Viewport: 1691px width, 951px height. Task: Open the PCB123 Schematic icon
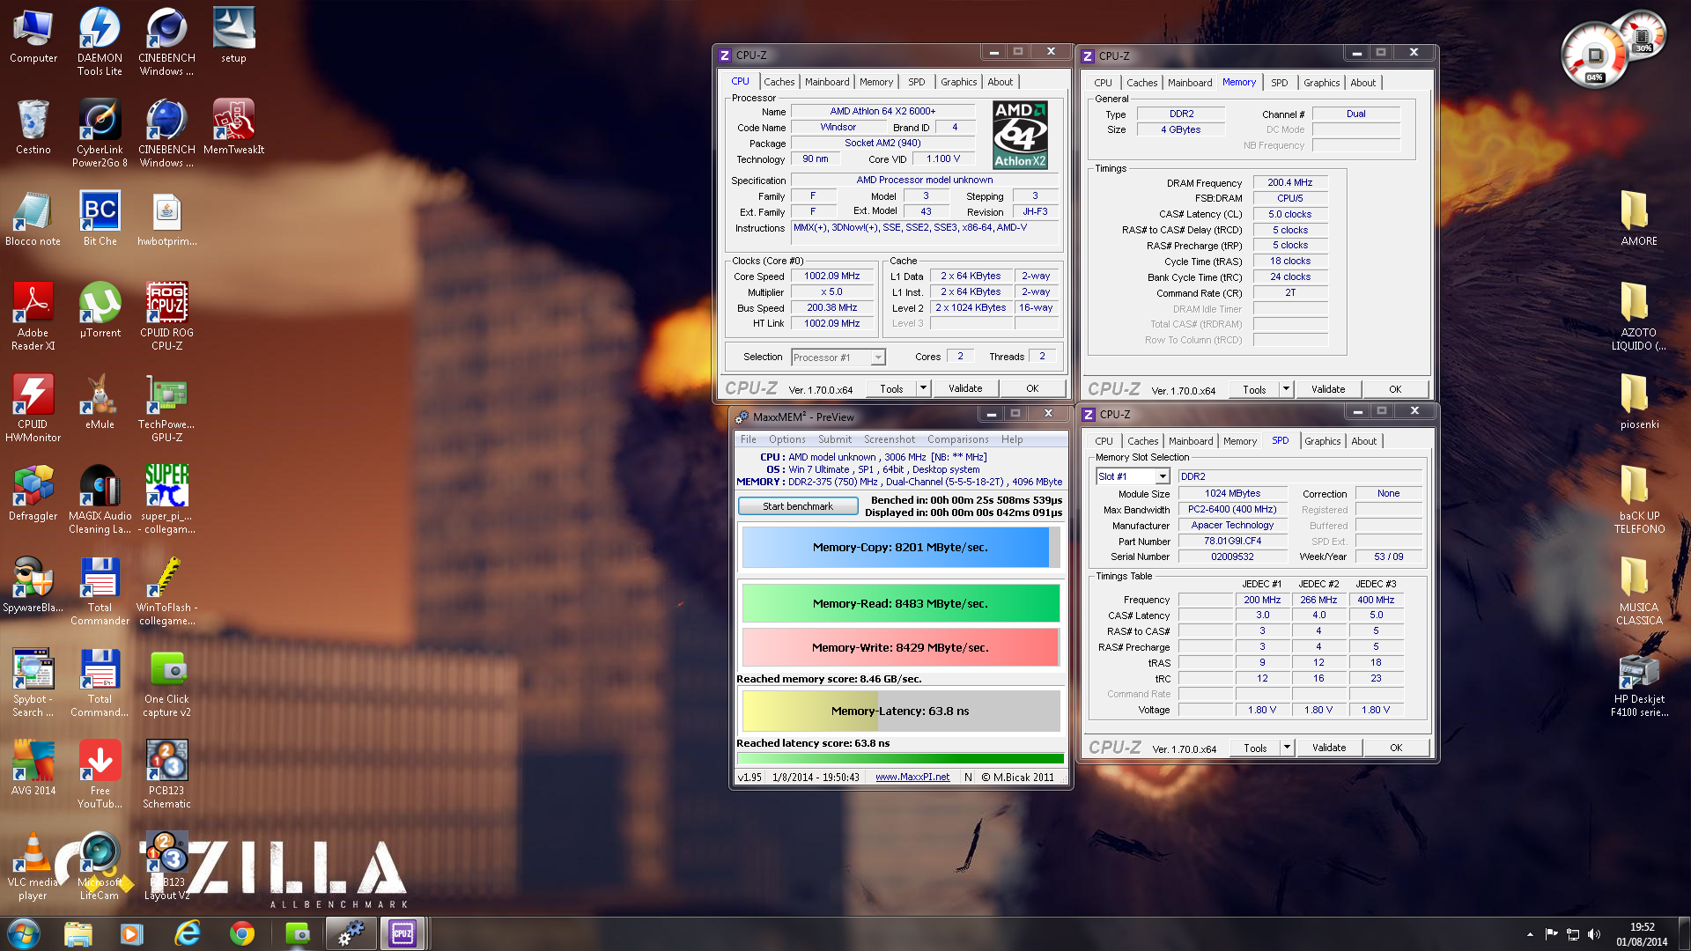166,774
